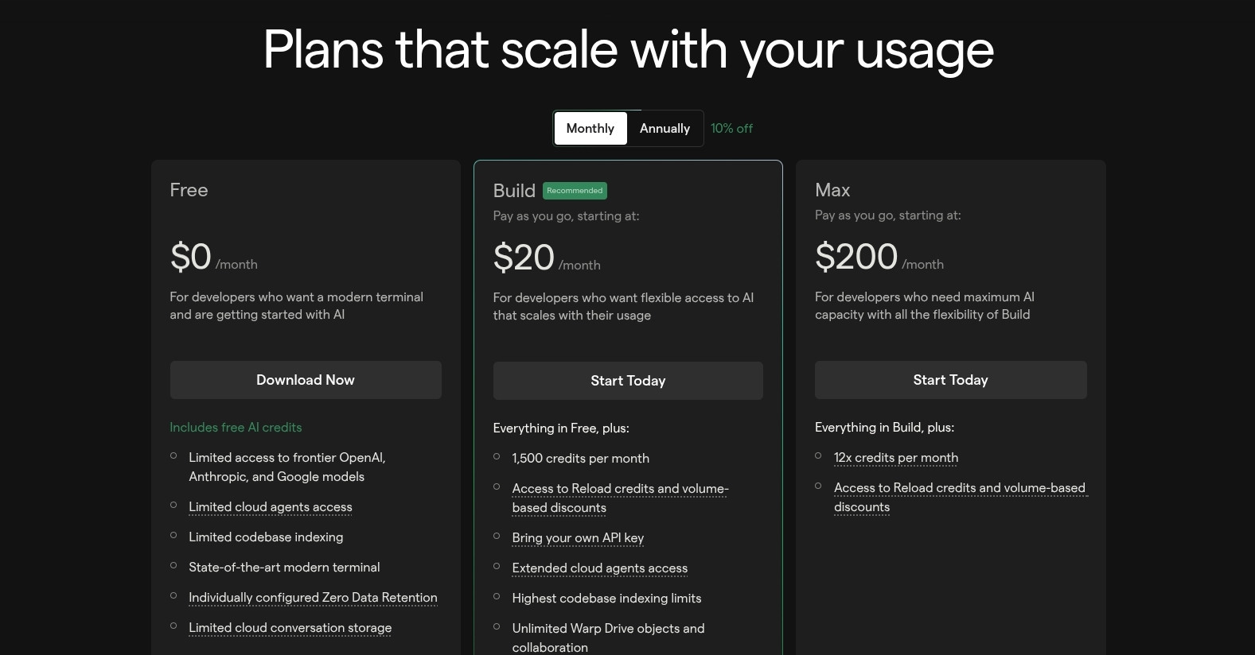Image resolution: width=1255 pixels, height=655 pixels.
Task: Open Extended cloud agents access info
Action: [x=599, y=568]
